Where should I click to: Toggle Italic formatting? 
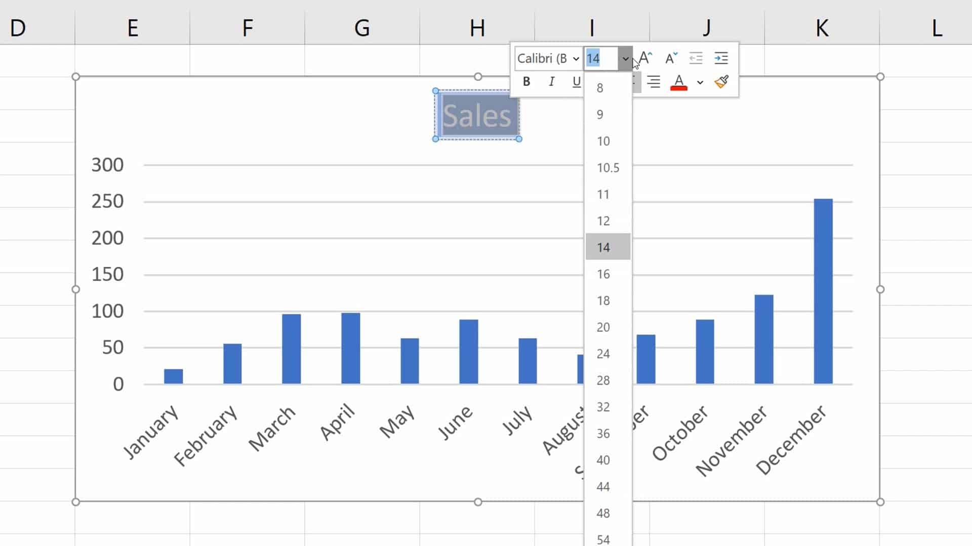551,81
